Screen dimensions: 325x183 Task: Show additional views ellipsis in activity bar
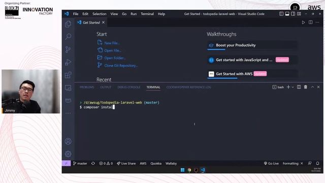coord(68,113)
